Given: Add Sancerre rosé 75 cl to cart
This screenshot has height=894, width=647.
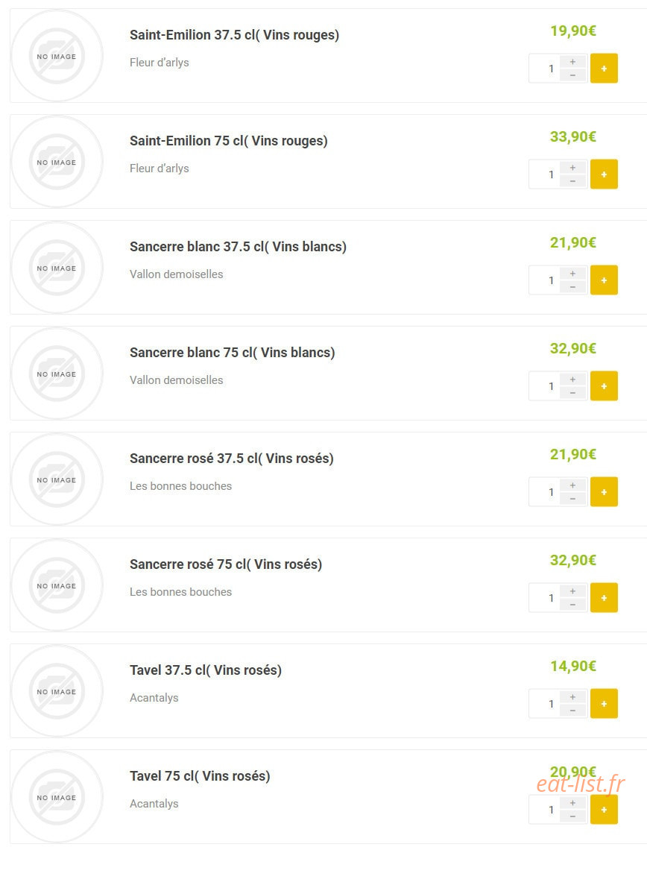Looking at the screenshot, I should tap(604, 597).
